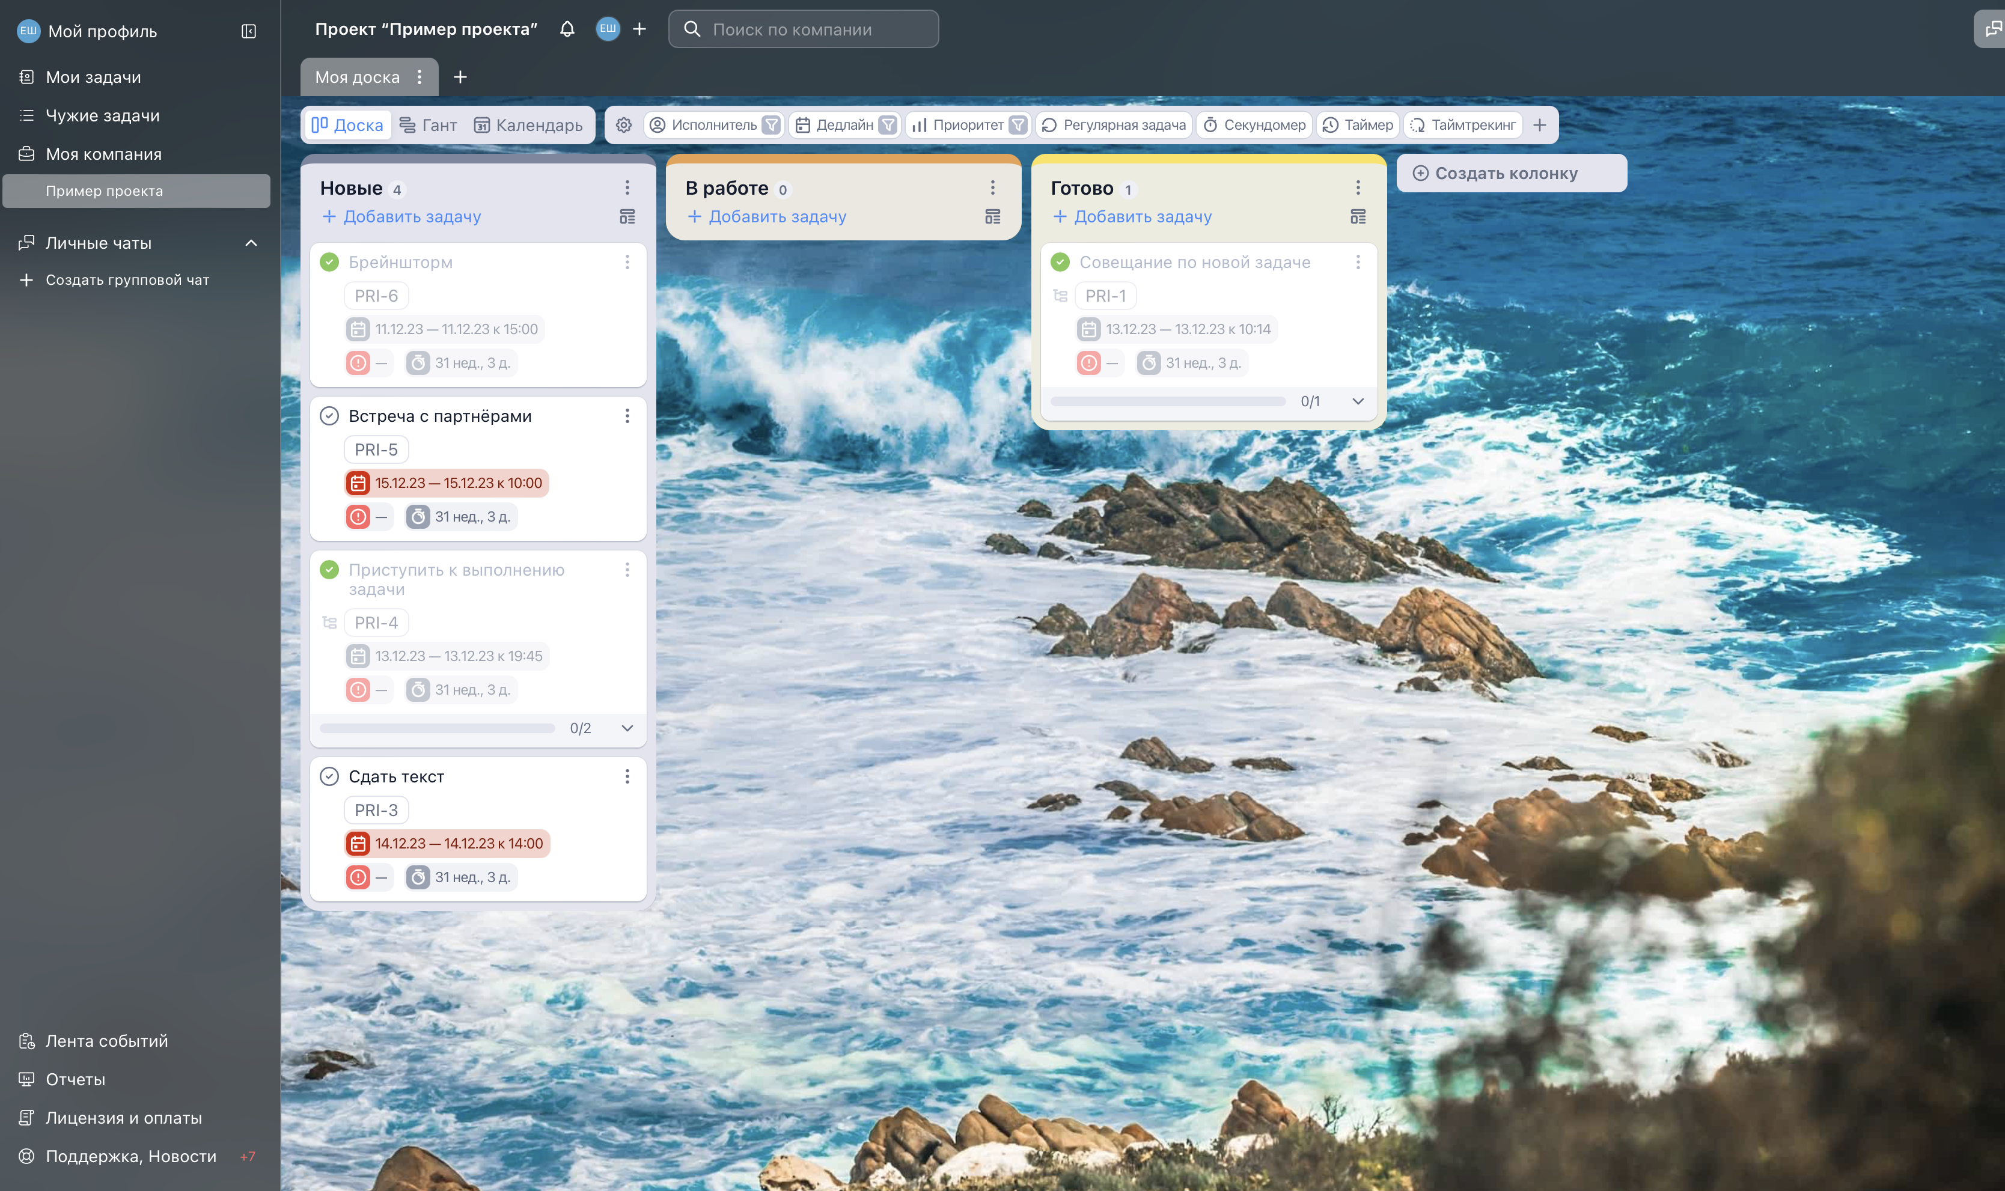Toggle the Секундомер field chip
This screenshot has height=1191, width=2005.
1254,125
